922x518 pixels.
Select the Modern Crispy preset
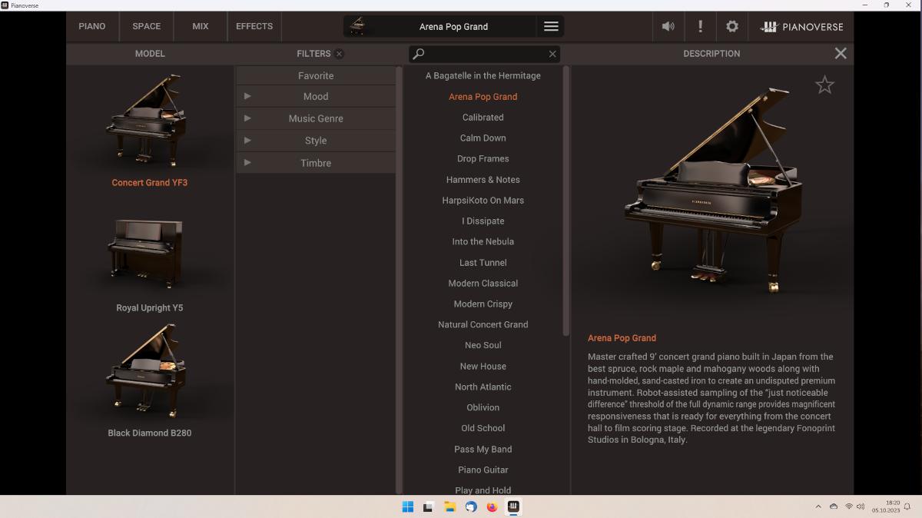483,304
